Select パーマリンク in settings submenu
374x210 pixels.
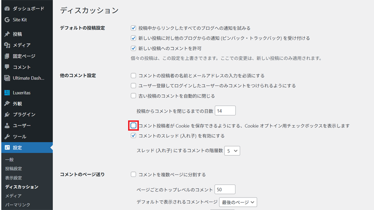[18, 205]
